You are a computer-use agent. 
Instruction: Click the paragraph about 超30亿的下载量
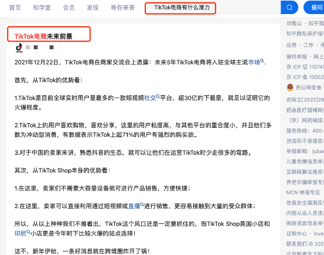[x=142, y=103]
